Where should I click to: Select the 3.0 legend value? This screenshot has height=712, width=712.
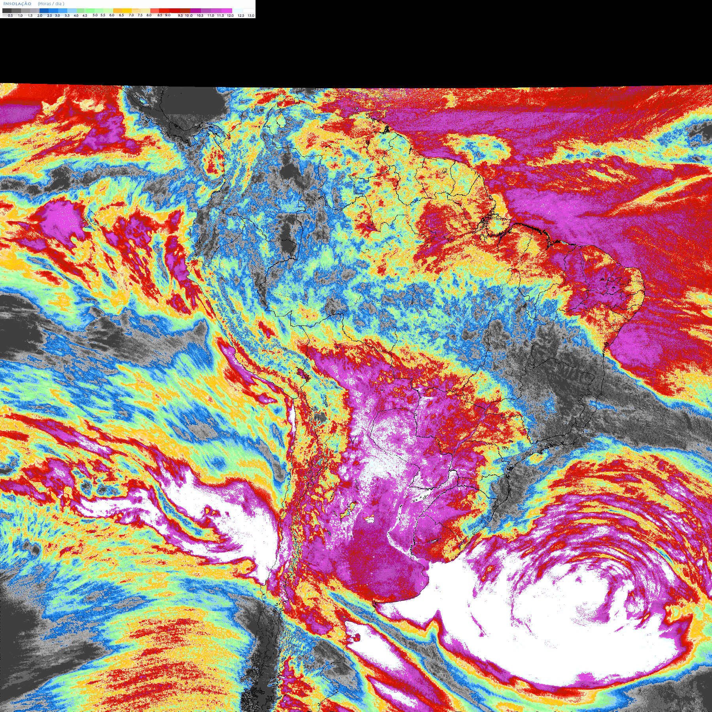click(57, 15)
